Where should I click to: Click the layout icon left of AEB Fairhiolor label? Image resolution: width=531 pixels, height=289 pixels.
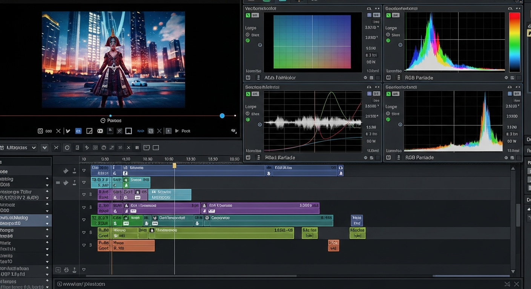tap(248, 78)
